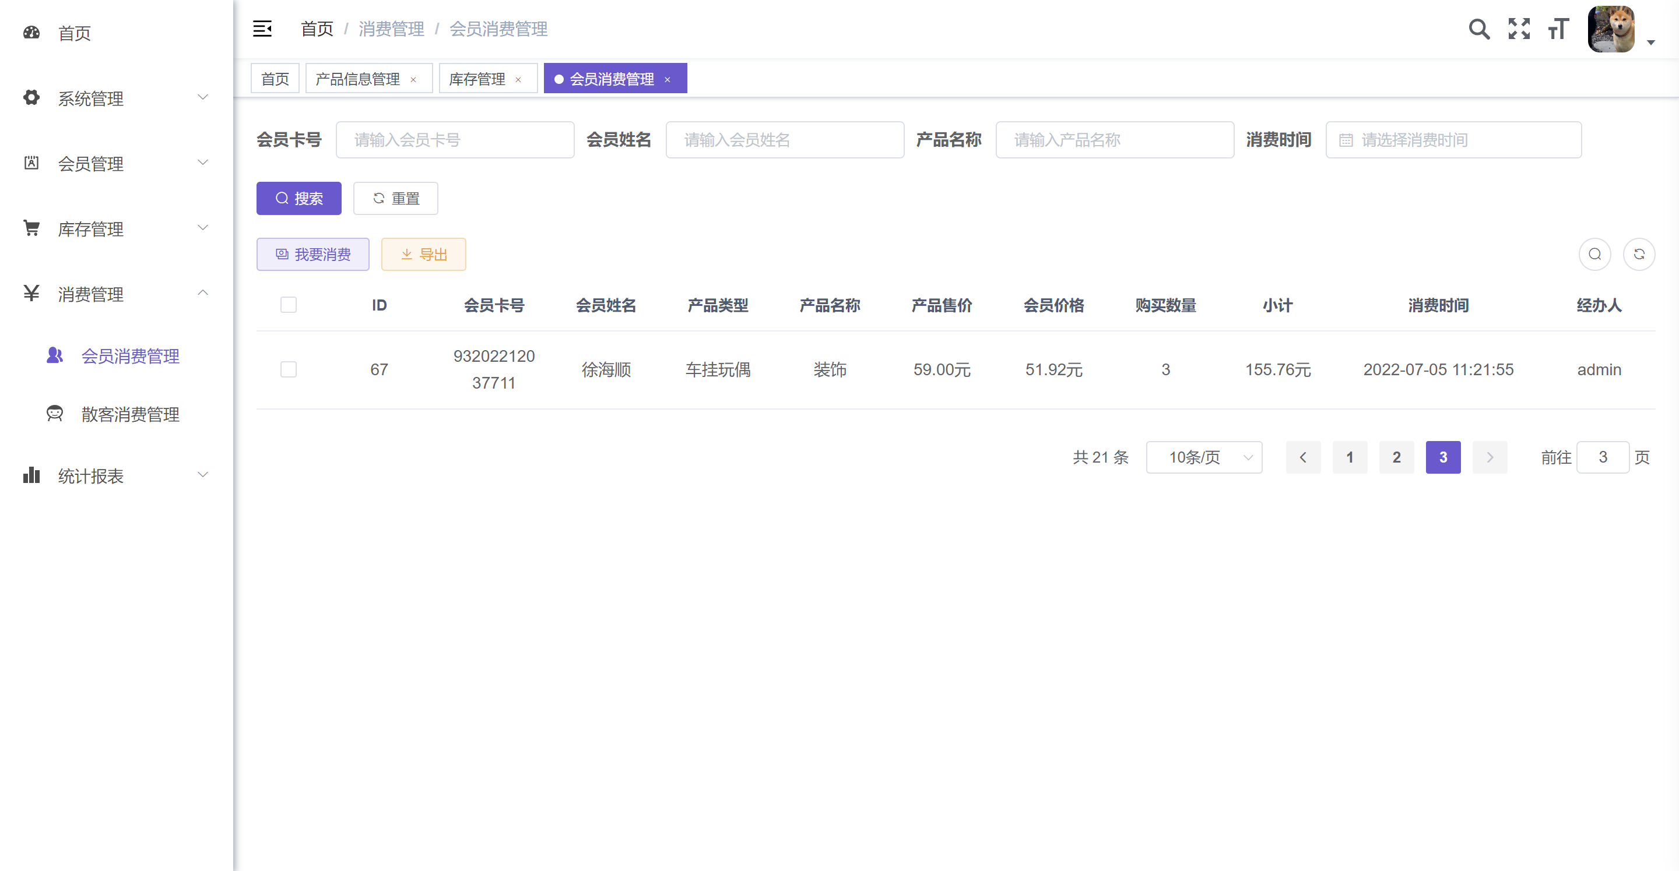Click the 消费时间 date picker field

(1453, 139)
